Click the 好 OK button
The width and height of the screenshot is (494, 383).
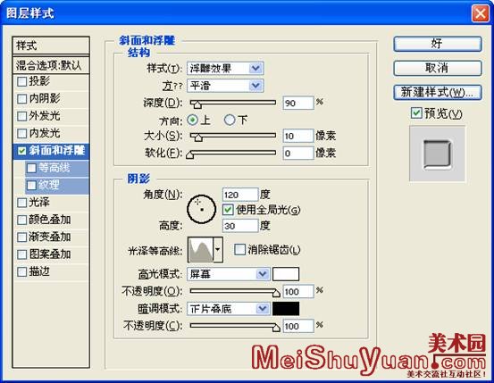coord(438,44)
